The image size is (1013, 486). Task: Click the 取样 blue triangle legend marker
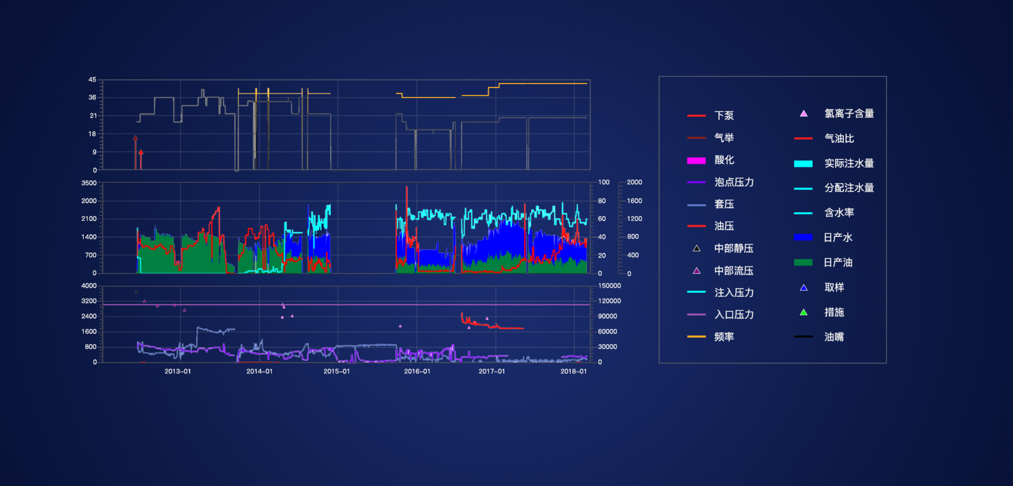tap(804, 288)
